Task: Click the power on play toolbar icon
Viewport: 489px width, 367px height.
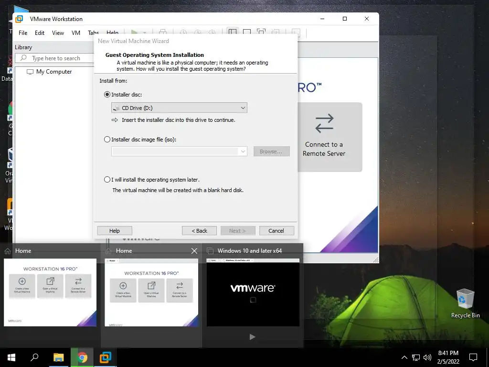Action: click(134, 32)
